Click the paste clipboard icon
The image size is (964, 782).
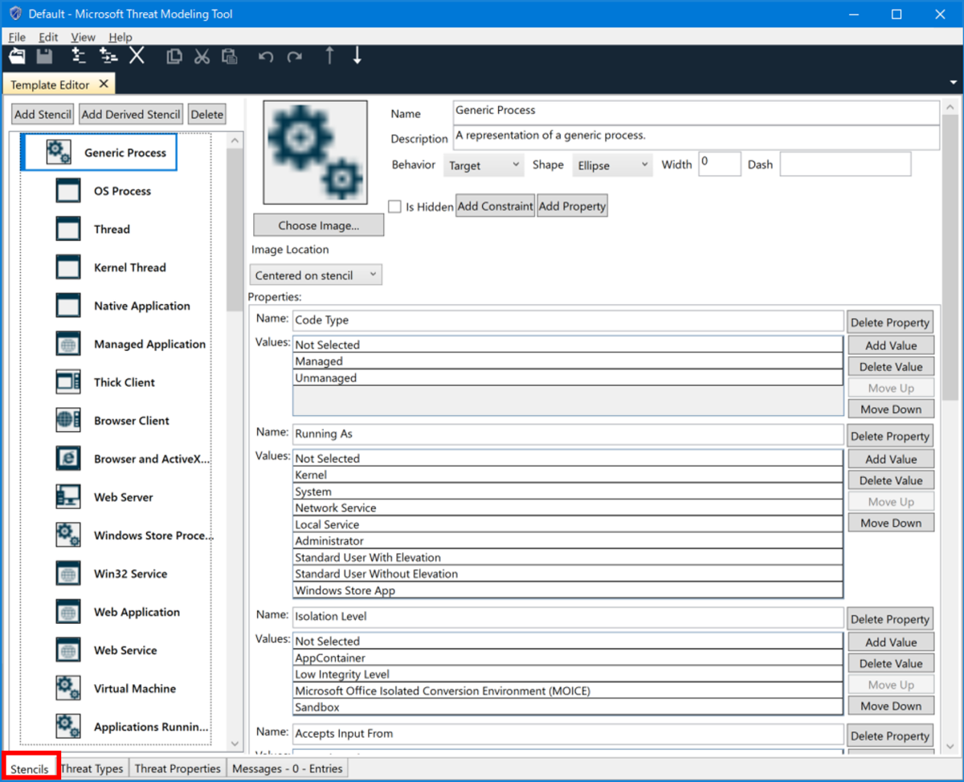[230, 56]
